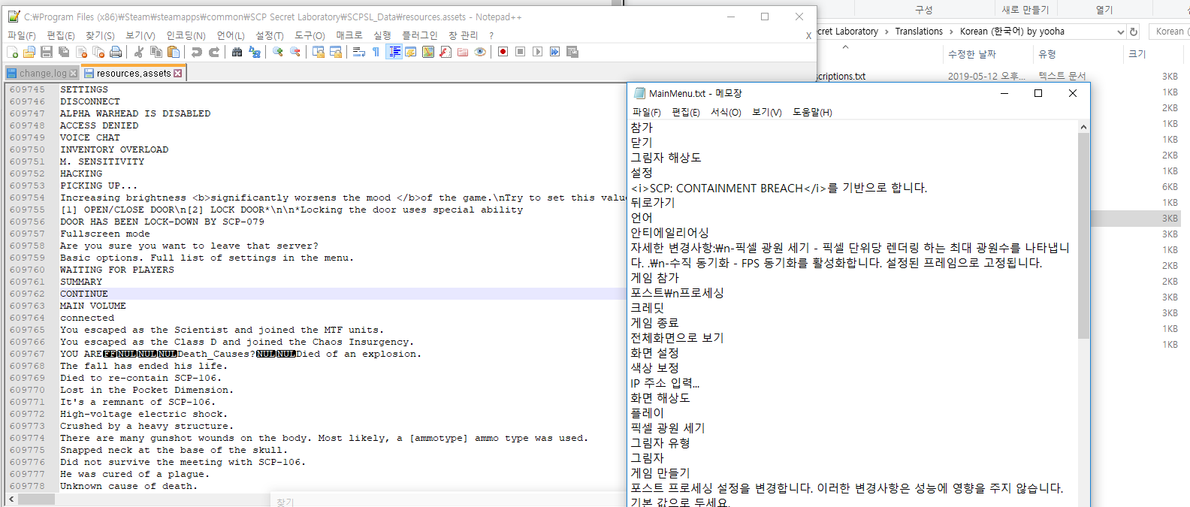This screenshot has width=1190, height=507.
Task: Select the criptions.txt file in Explorer
Action: (841, 77)
